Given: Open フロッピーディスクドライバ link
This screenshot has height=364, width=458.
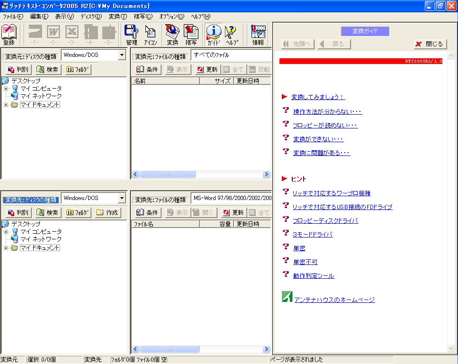Looking at the screenshot, I should point(325,221).
